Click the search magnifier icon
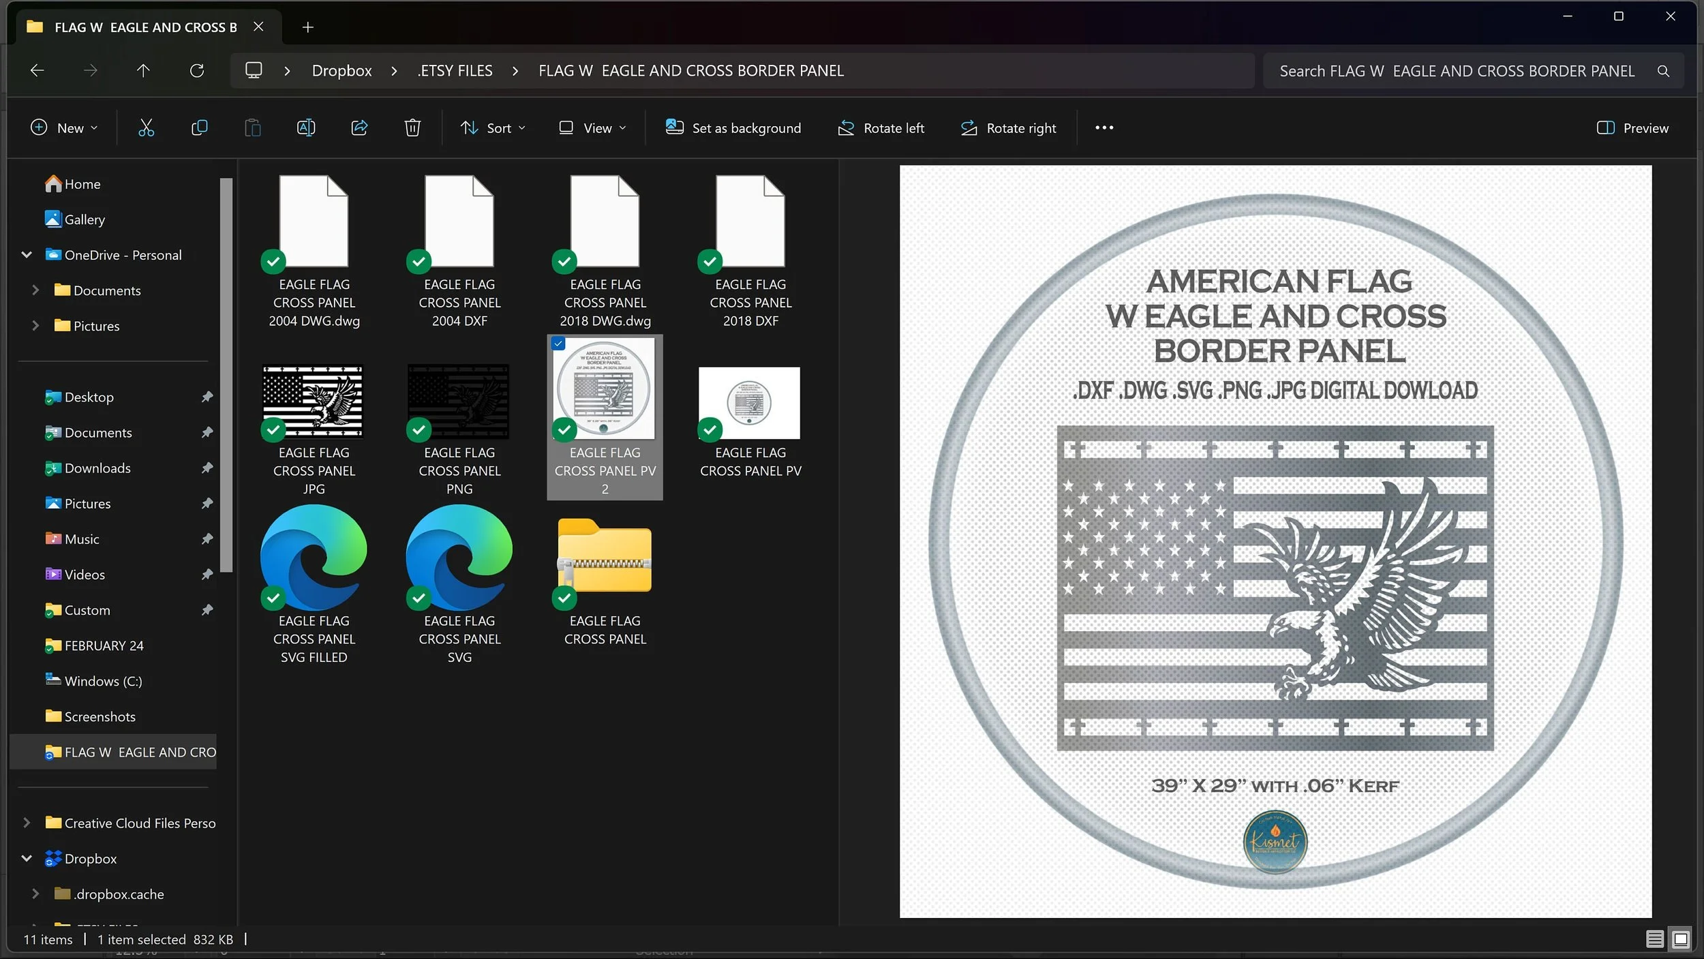Viewport: 1704px width, 959px height. coord(1663,71)
